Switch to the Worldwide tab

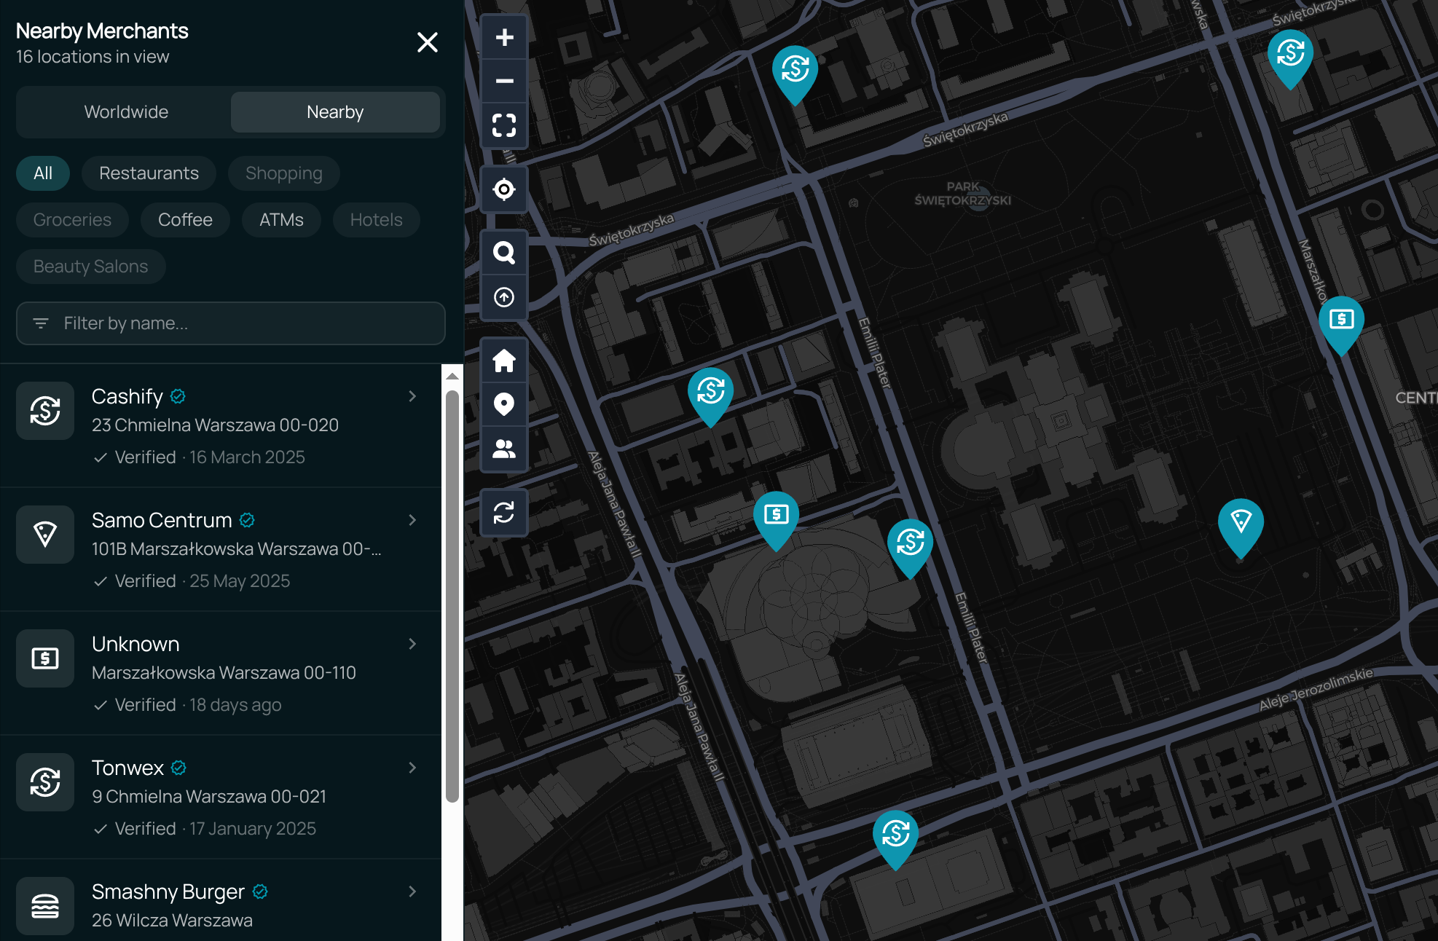[125, 111]
